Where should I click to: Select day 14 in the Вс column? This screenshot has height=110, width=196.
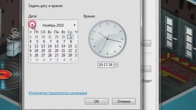tap(50, 46)
